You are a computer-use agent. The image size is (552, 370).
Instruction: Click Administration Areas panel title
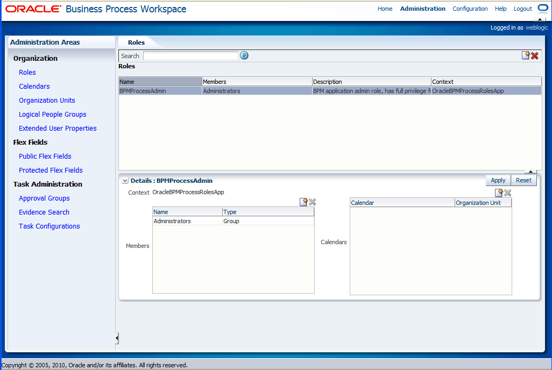coord(45,42)
